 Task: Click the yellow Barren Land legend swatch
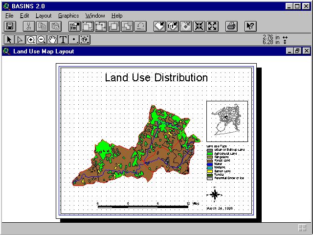point(210,171)
